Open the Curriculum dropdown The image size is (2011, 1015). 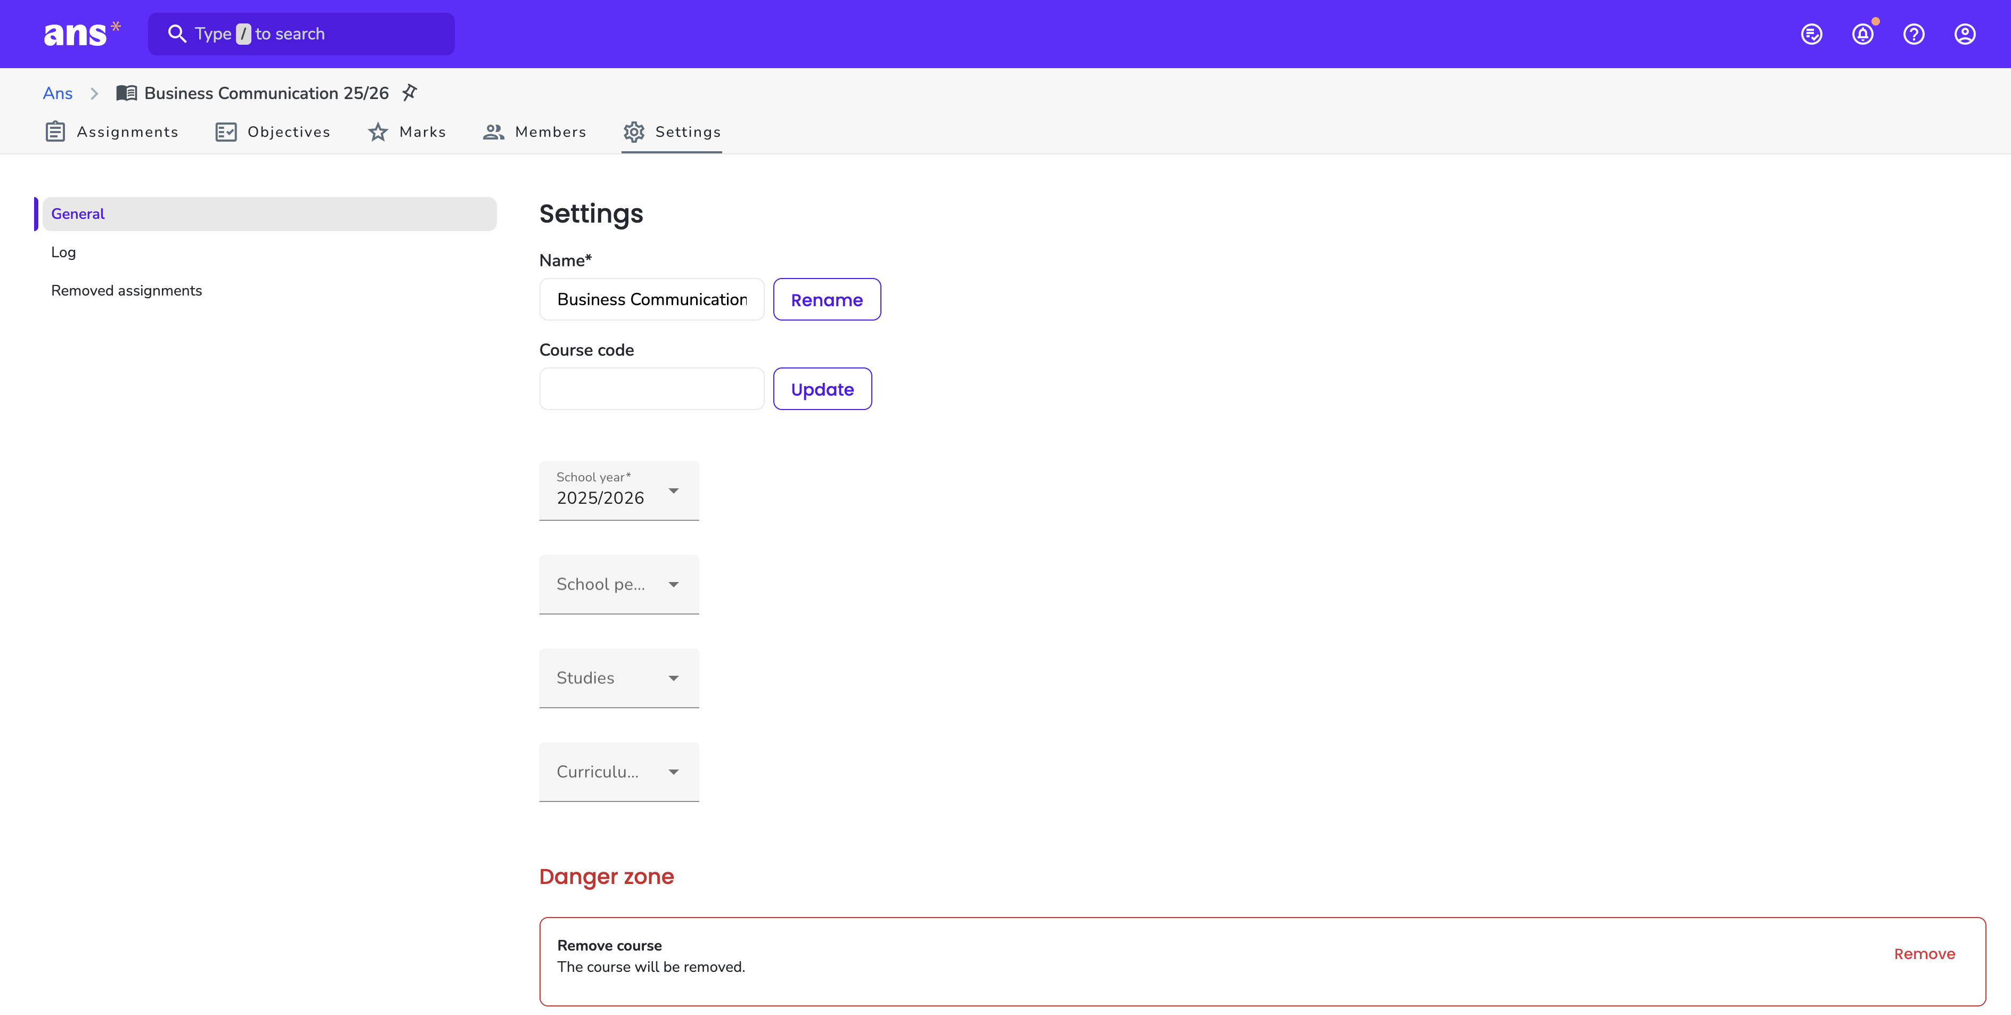click(x=619, y=772)
